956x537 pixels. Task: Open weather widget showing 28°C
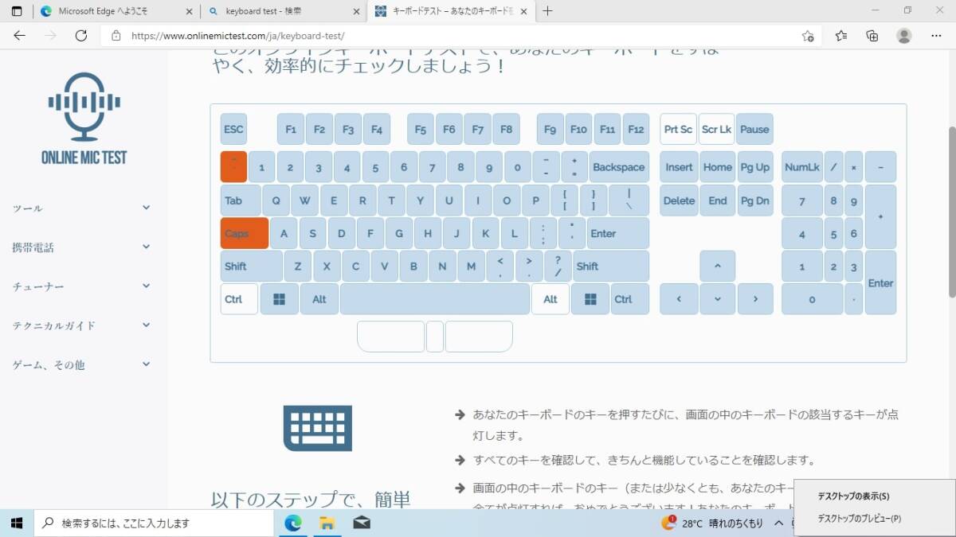[712, 523]
